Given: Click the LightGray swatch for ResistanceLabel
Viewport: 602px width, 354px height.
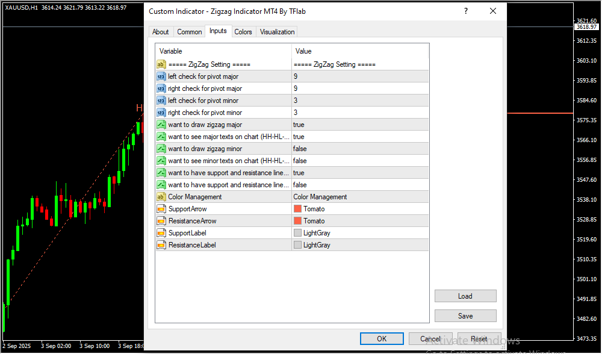Looking at the screenshot, I should (297, 245).
